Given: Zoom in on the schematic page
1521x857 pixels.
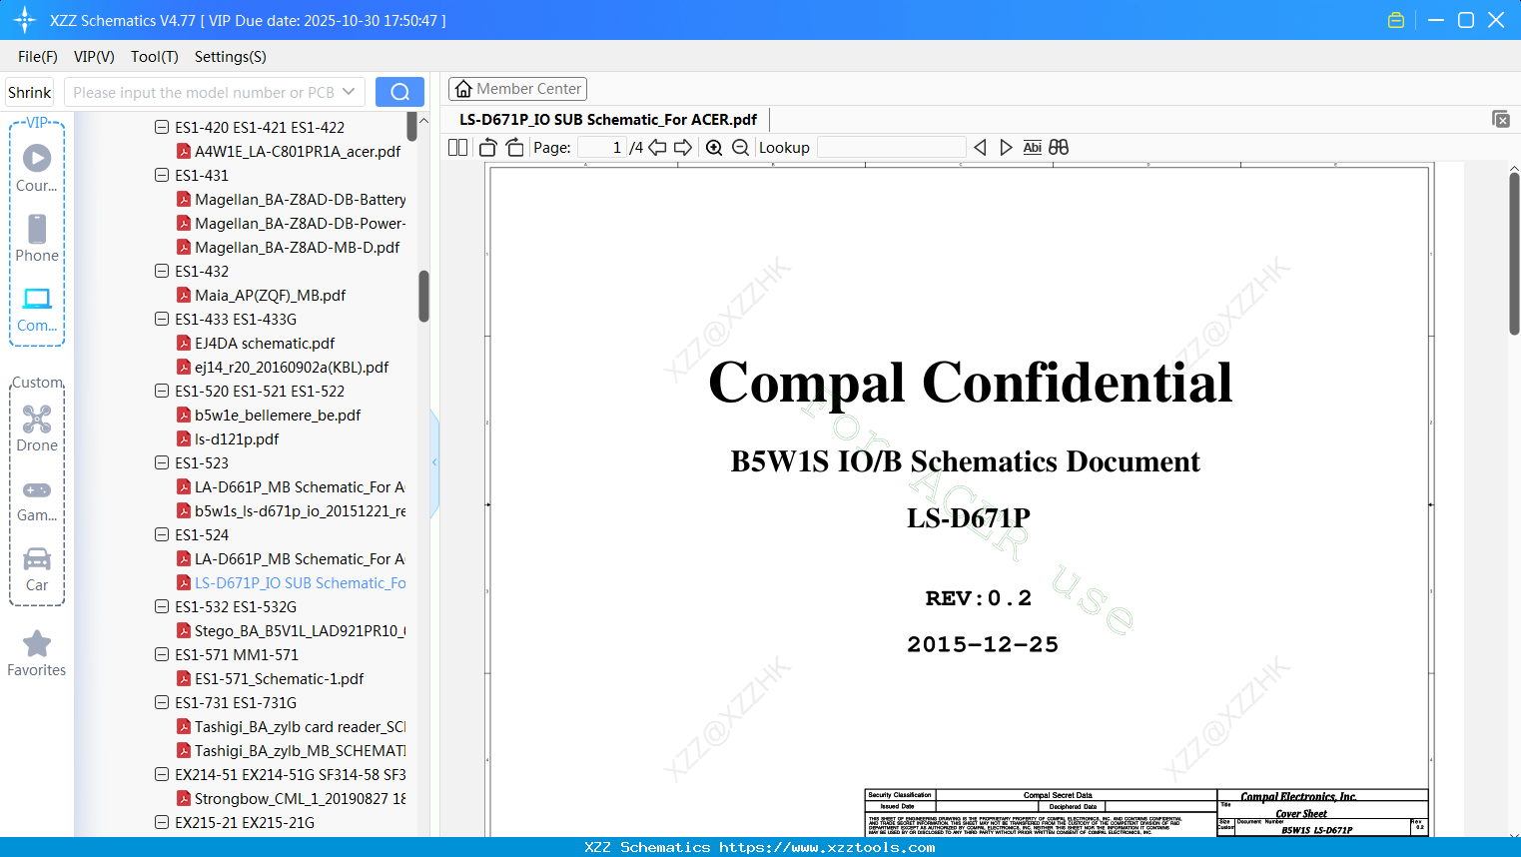Looking at the screenshot, I should (714, 148).
